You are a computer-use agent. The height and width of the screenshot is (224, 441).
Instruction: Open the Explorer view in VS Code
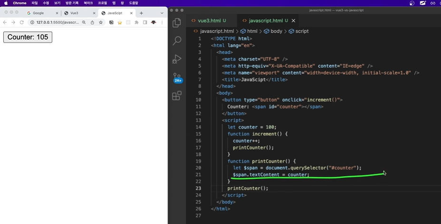[177, 23]
